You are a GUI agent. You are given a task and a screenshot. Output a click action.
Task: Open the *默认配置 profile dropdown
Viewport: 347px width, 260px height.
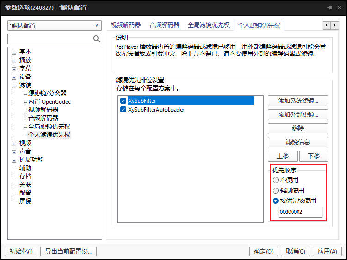(55, 26)
